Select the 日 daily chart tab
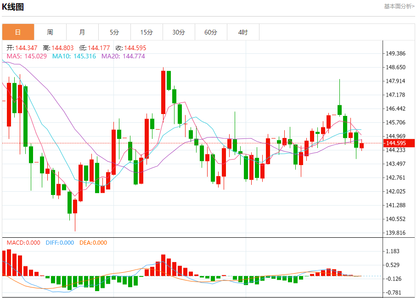The width and height of the screenshot is (417, 298). pos(18,32)
